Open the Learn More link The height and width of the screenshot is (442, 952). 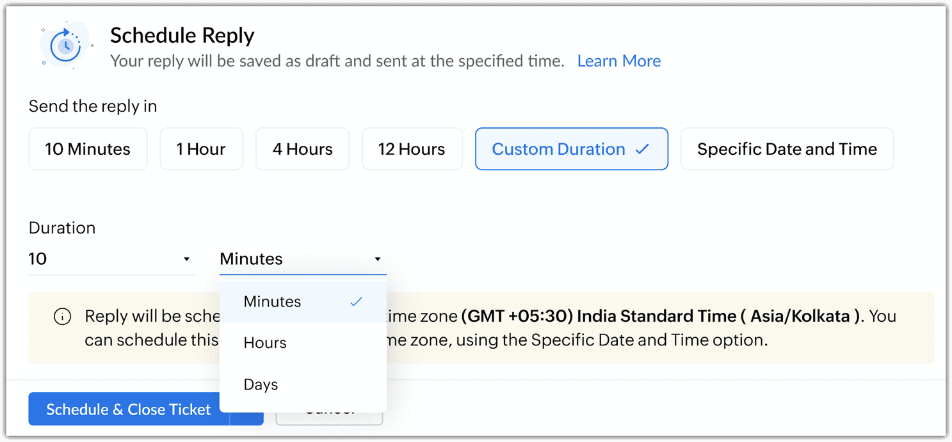[x=618, y=61]
